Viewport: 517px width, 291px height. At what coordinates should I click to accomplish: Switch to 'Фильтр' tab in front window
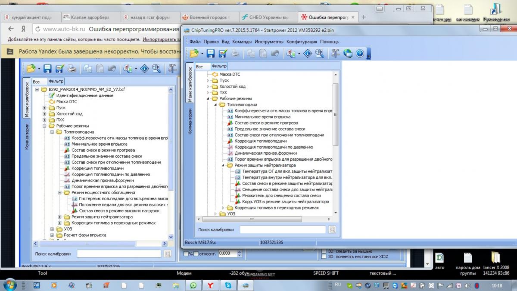click(219, 66)
